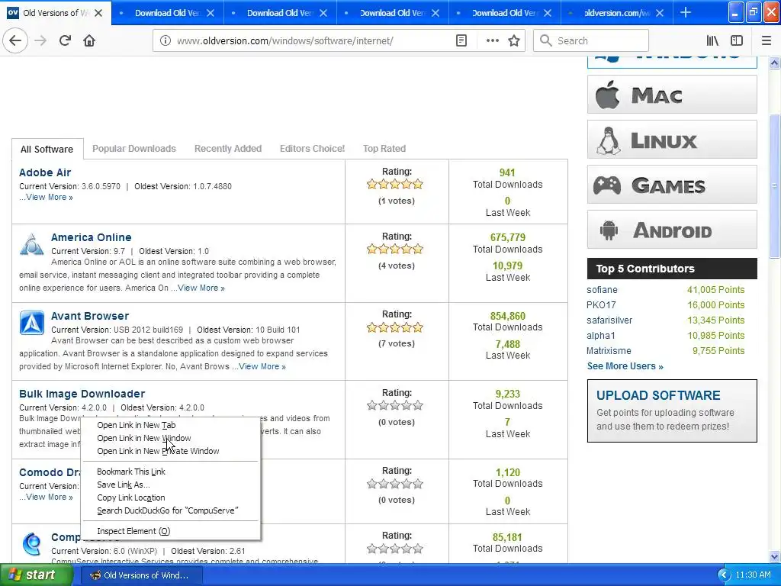Open the Android platform button

[x=672, y=229]
